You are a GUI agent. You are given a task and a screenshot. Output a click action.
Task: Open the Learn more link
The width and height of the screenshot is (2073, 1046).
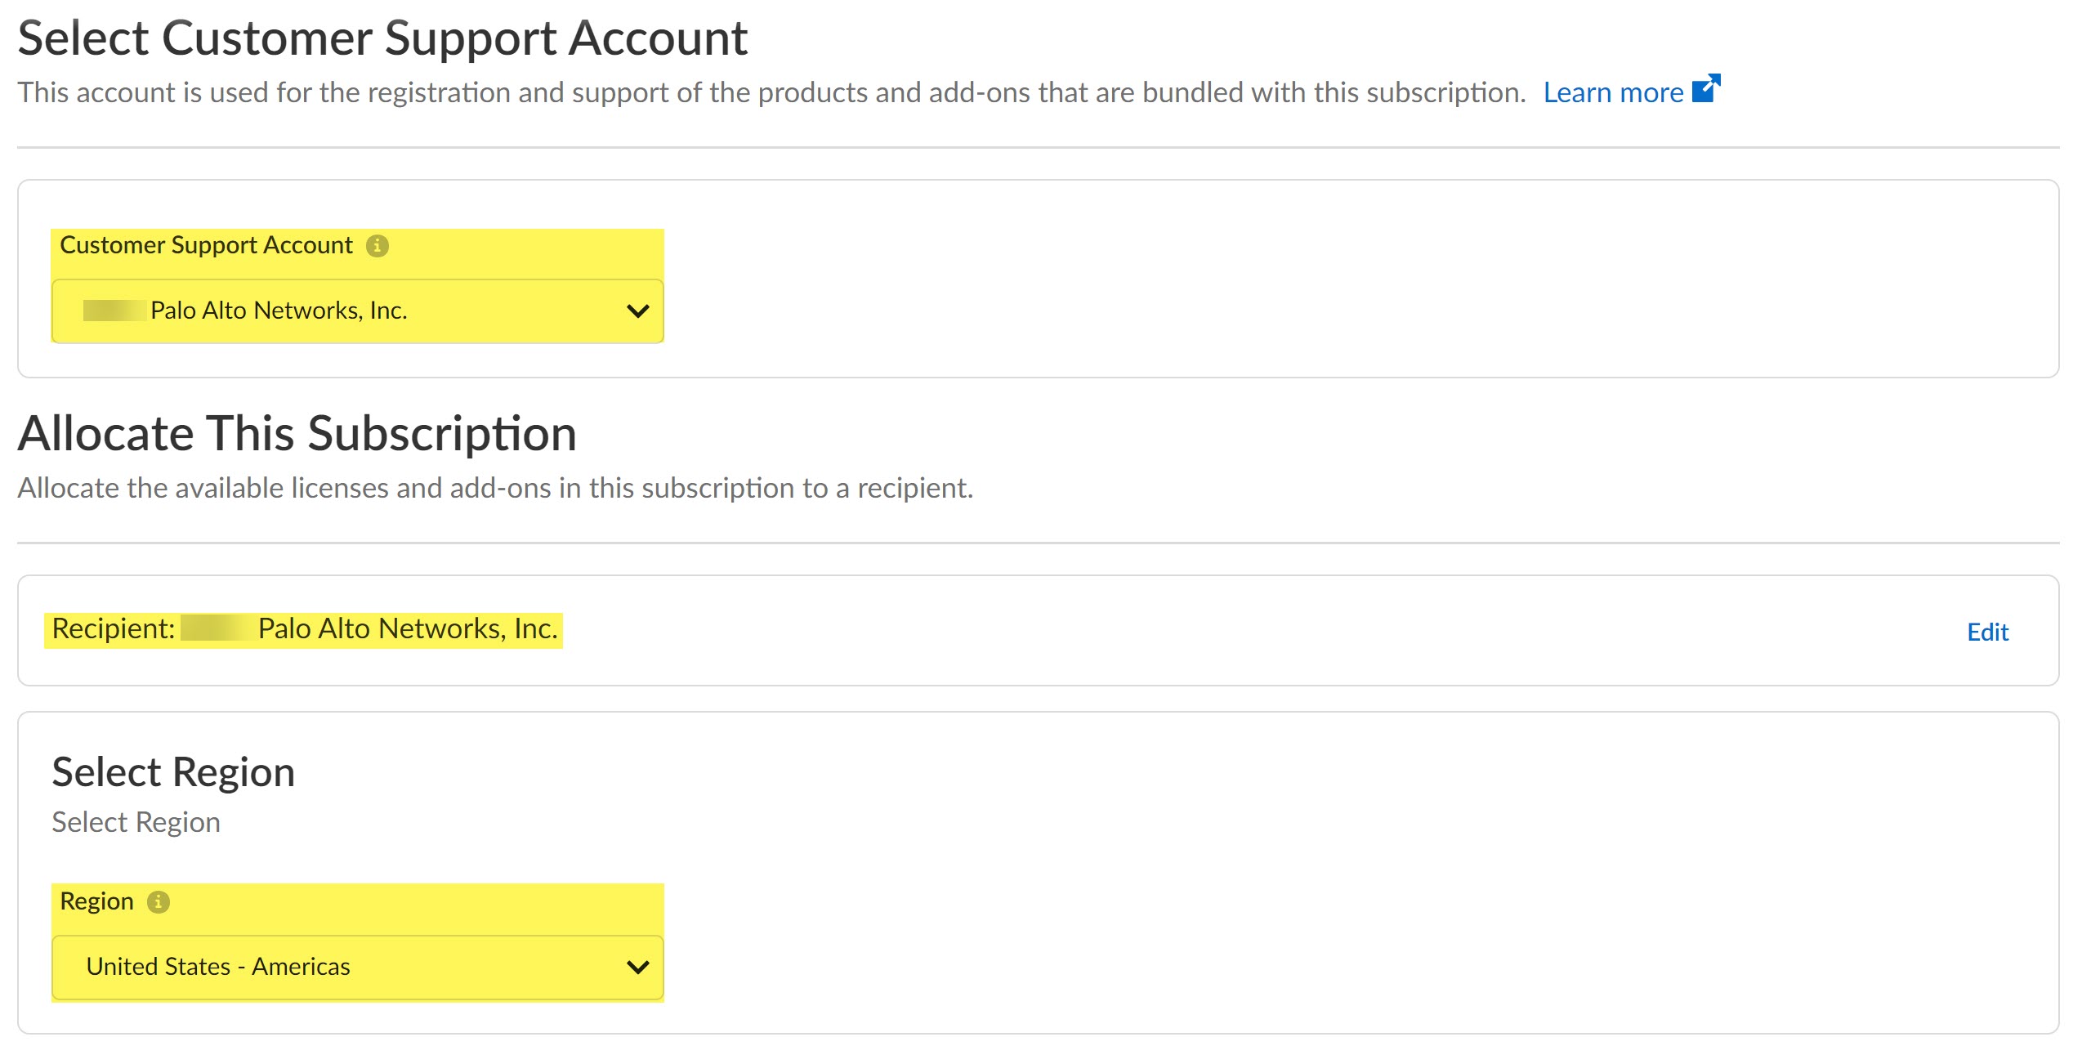(x=1612, y=92)
